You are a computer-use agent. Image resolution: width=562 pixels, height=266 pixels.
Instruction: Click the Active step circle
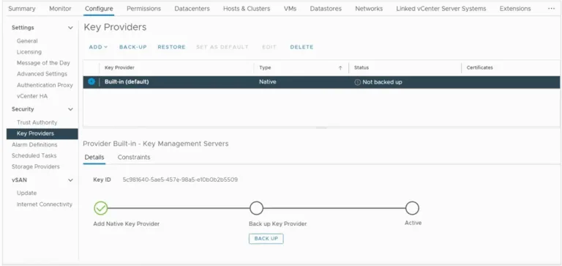pyautogui.click(x=412, y=208)
